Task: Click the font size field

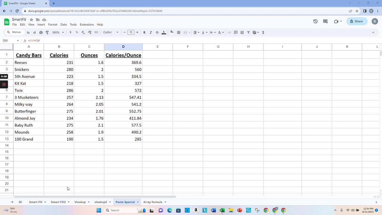Action: click(131, 32)
